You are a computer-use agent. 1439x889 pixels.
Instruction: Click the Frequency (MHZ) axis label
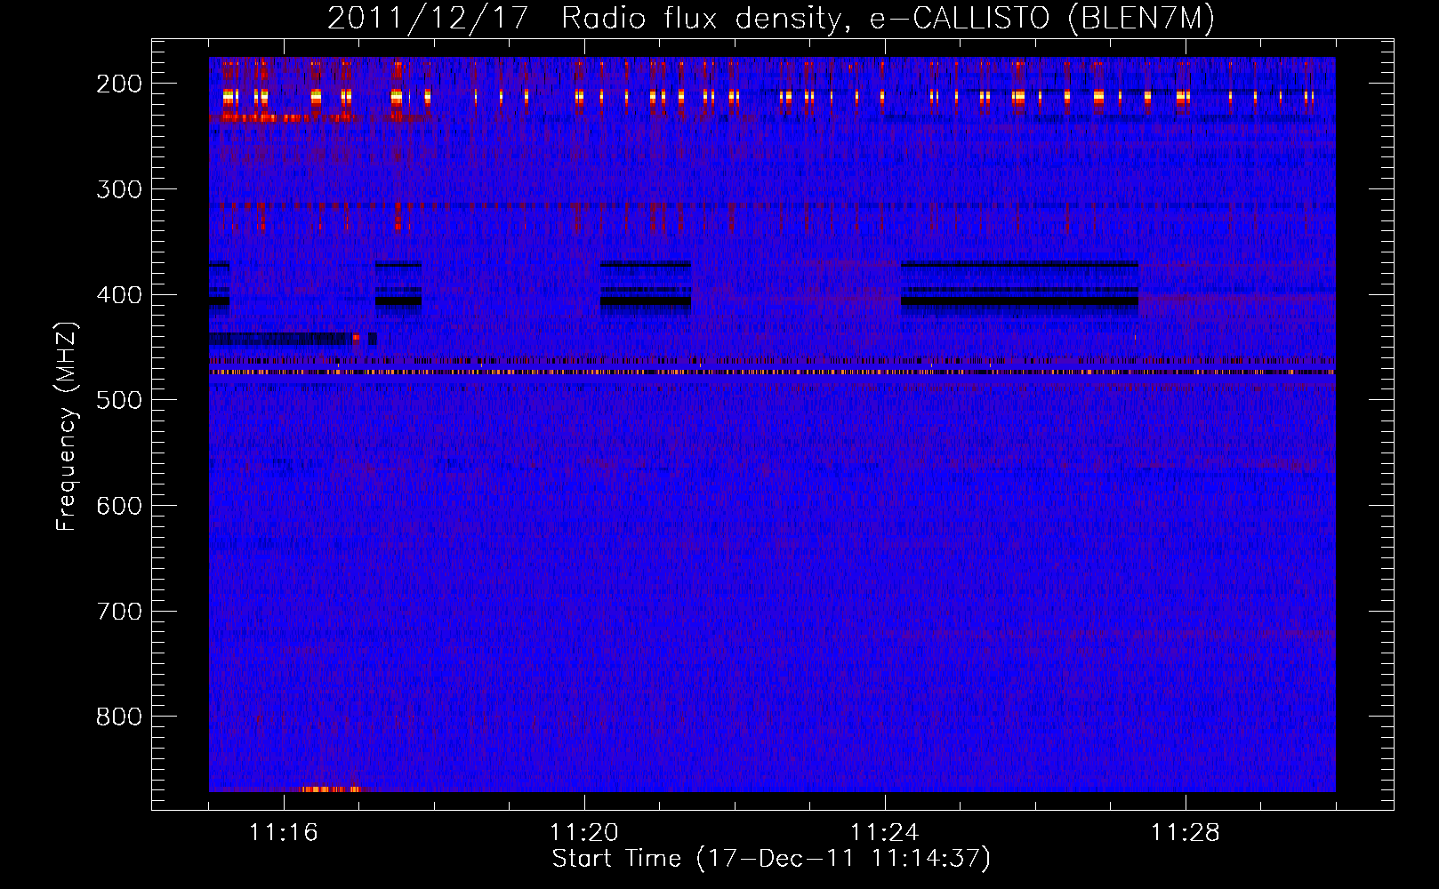pos(67,427)
